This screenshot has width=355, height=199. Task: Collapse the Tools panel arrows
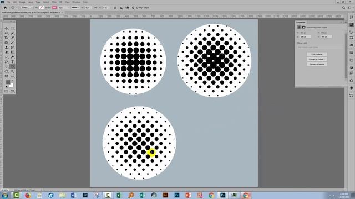tap(11, 22)
